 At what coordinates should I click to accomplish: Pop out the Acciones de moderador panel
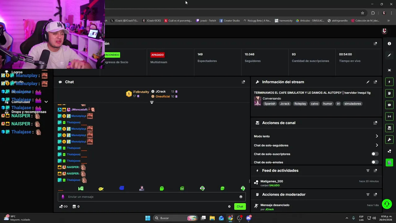pos(375,195)
